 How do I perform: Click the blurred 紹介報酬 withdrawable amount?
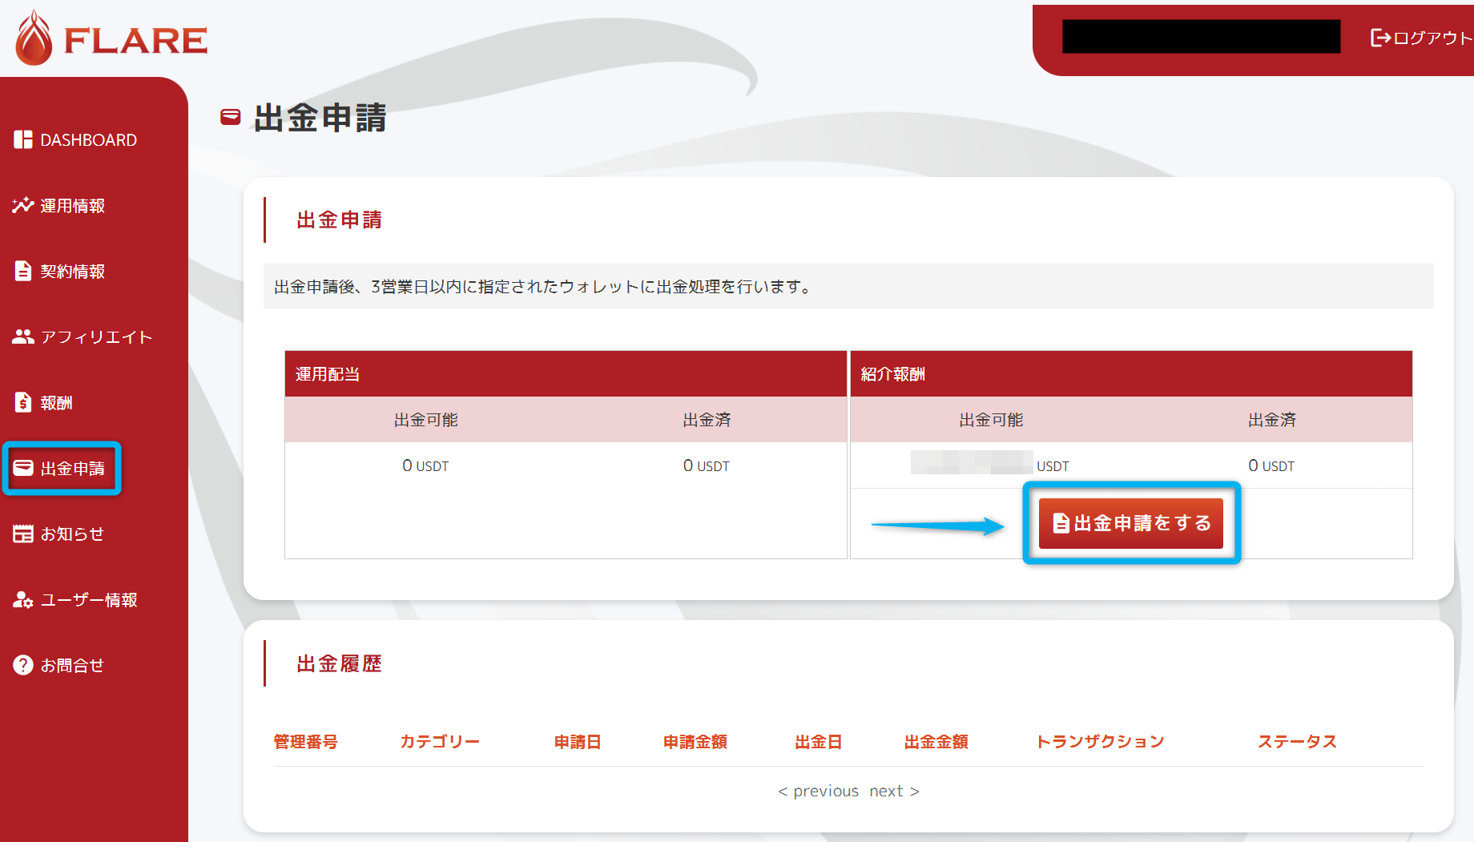972,462
